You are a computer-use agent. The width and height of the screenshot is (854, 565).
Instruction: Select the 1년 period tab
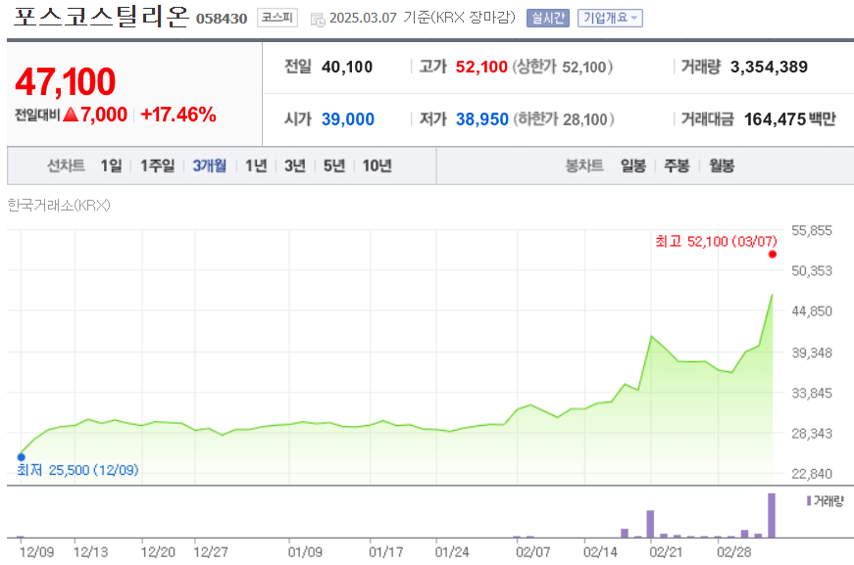(x=257, y=165)
